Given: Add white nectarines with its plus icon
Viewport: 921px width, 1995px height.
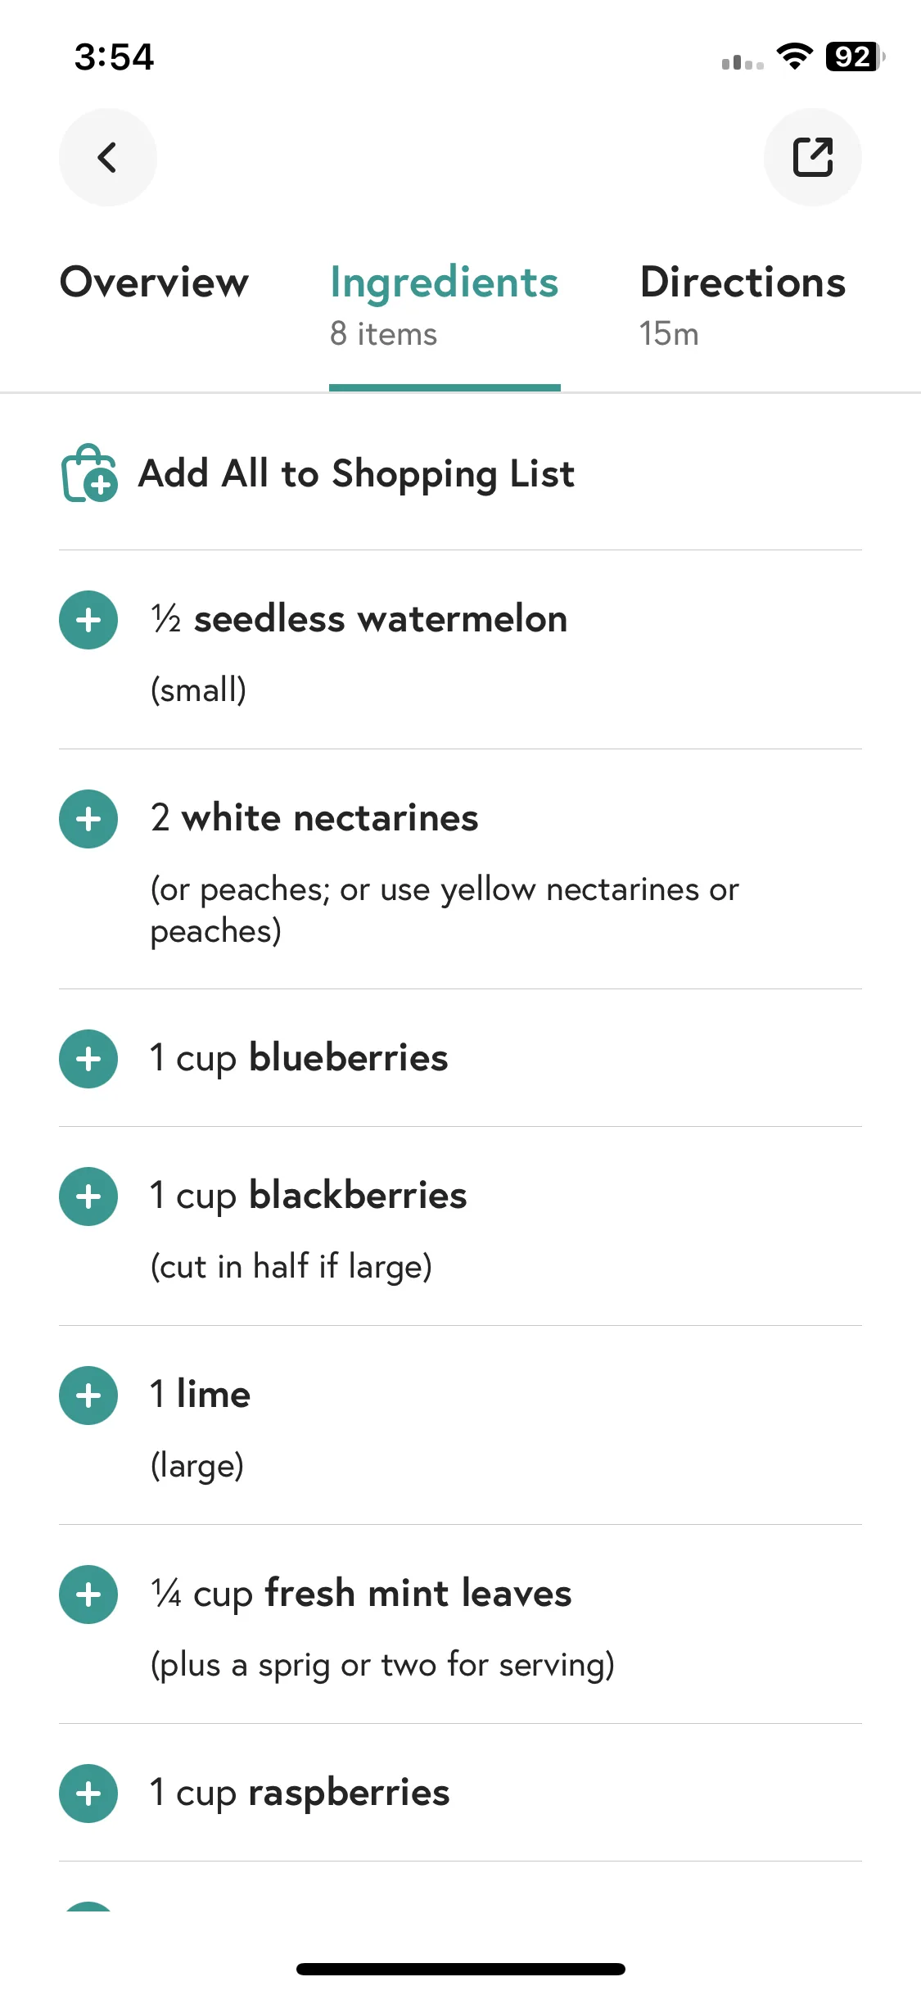Looking at the screenshot, I should [88, 819].
